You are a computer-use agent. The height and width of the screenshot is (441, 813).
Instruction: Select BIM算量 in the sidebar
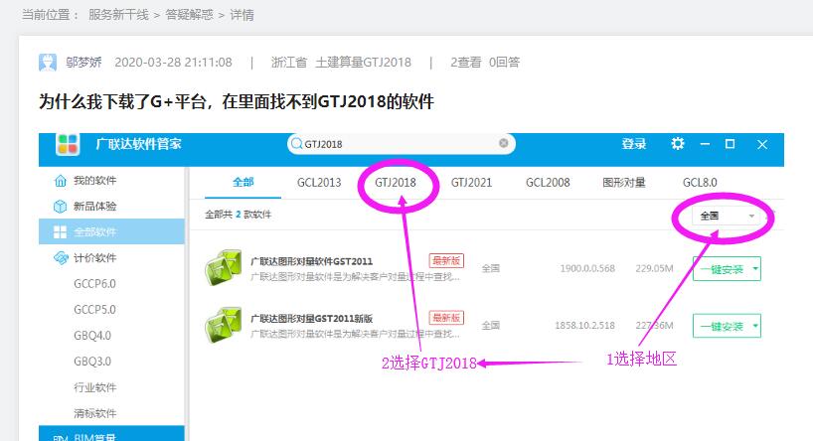[111, 434]
